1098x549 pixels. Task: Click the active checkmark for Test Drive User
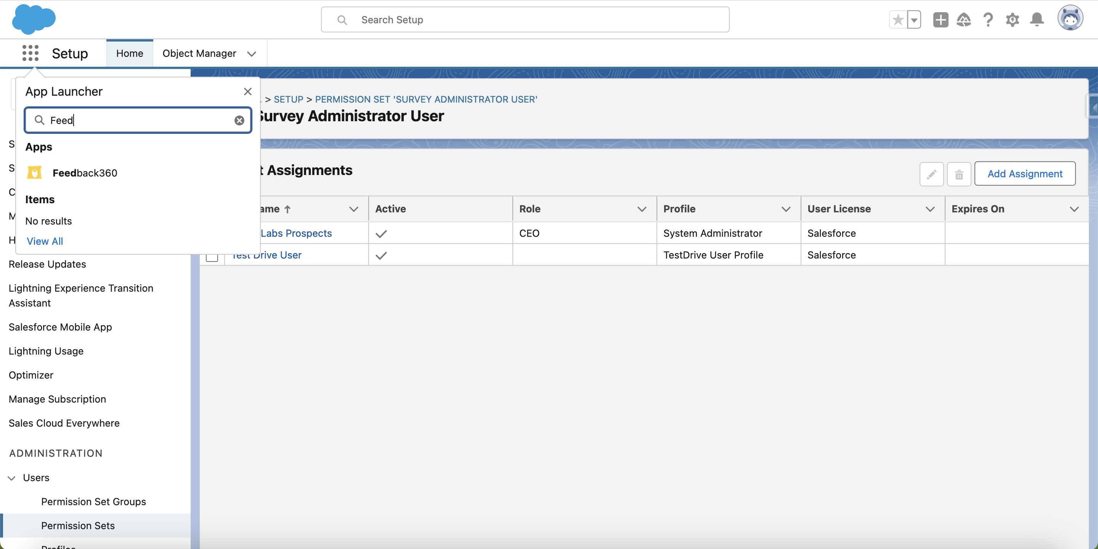381,255
